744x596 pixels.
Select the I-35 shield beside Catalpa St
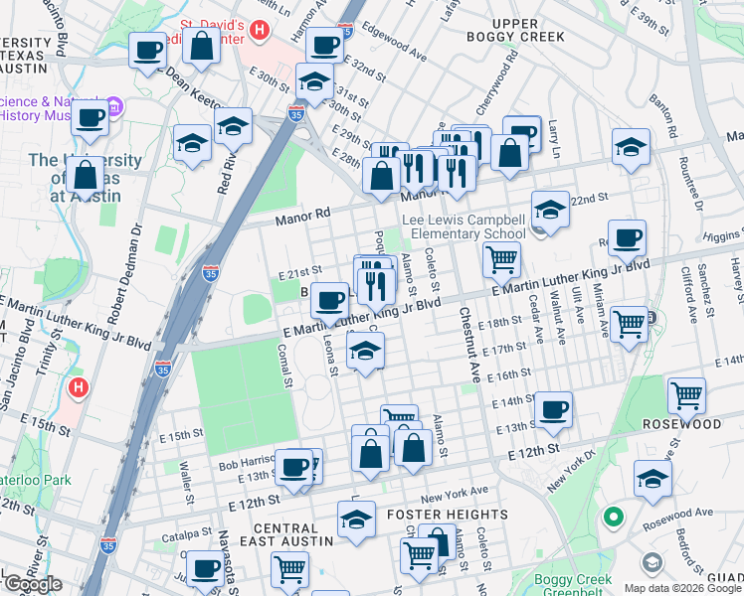[108, 545]
